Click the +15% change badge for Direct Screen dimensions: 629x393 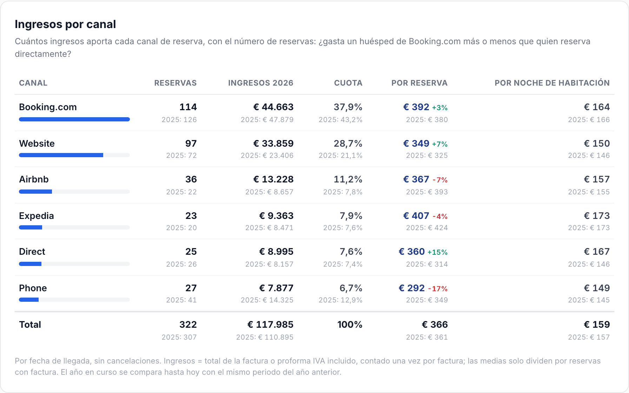(x=437, y=252)
